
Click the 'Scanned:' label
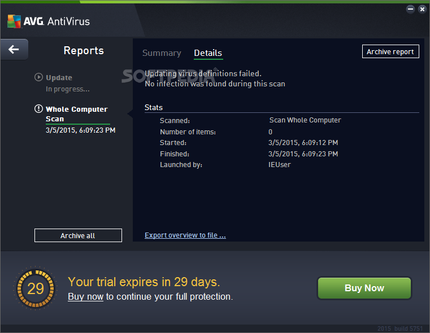point(175,121)
